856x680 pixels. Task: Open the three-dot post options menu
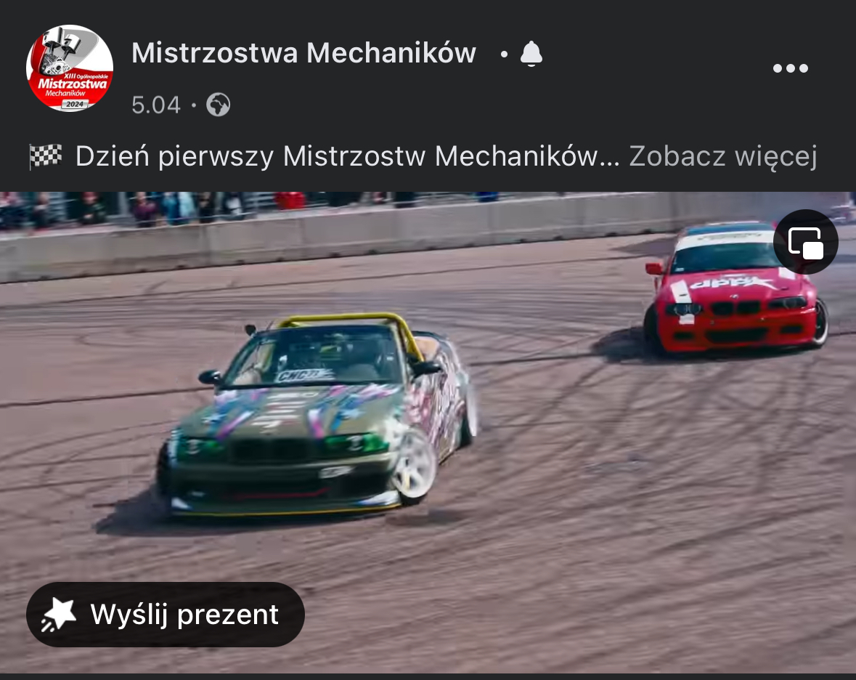tap(790, 68)
